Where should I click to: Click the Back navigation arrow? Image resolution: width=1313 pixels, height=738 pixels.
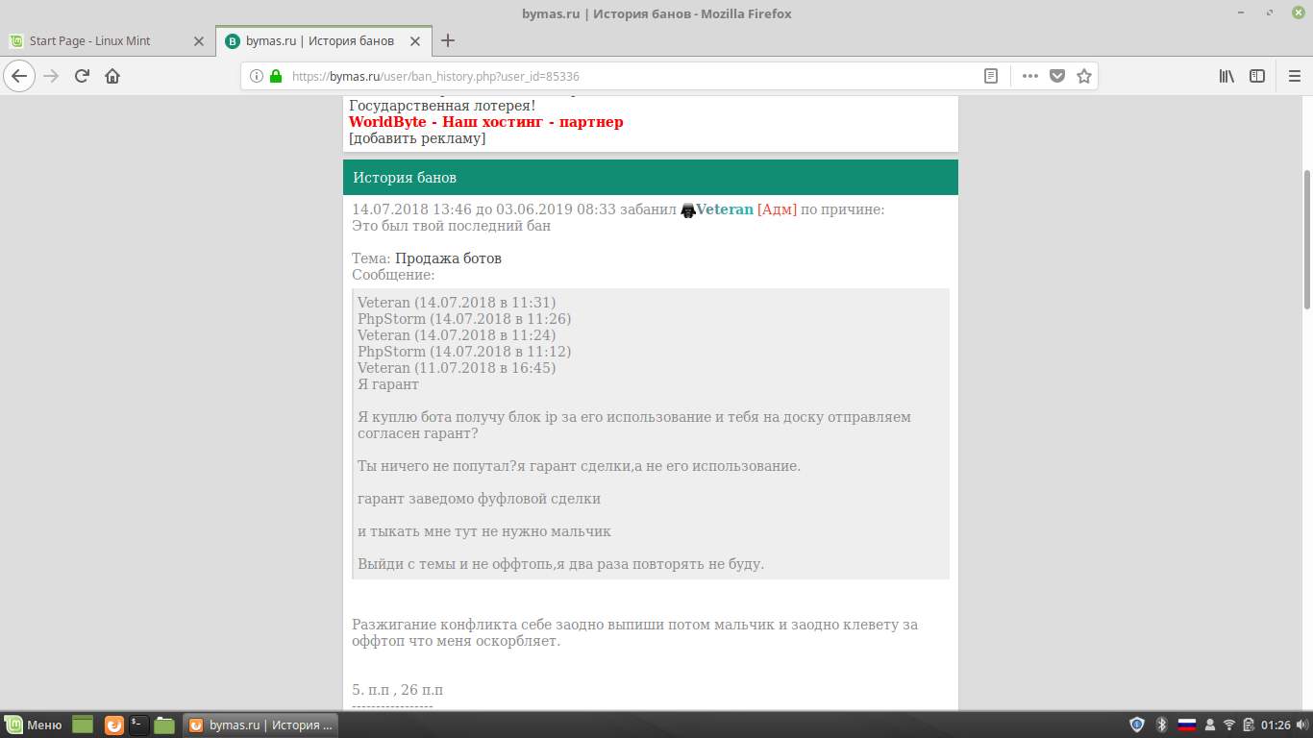pos(20,76)
